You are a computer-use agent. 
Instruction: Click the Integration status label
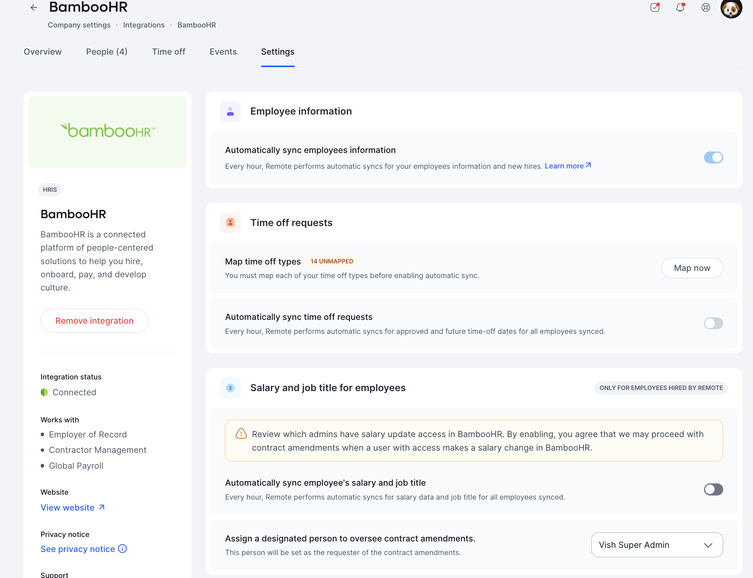71,377
